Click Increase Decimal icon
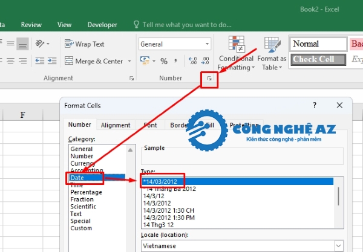 pyautogui.click(x=193, y=61)
